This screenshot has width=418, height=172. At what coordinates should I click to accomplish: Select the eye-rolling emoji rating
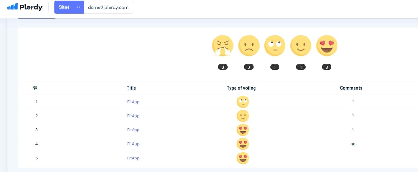(275, 46)
